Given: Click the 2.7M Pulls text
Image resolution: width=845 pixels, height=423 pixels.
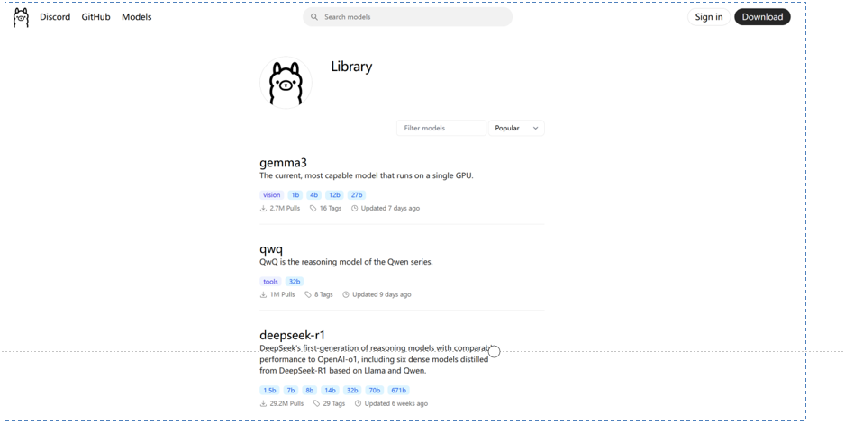Looking at the screenshot, I should 285,208.
